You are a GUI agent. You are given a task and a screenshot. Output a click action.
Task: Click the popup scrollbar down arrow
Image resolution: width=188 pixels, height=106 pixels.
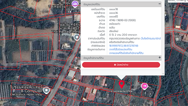[163, 74]
